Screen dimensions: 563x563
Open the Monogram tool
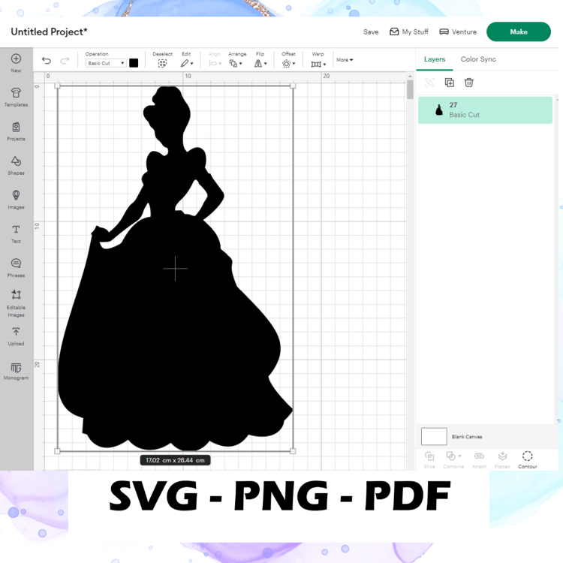pyautogui.click(x=16, y=372)
